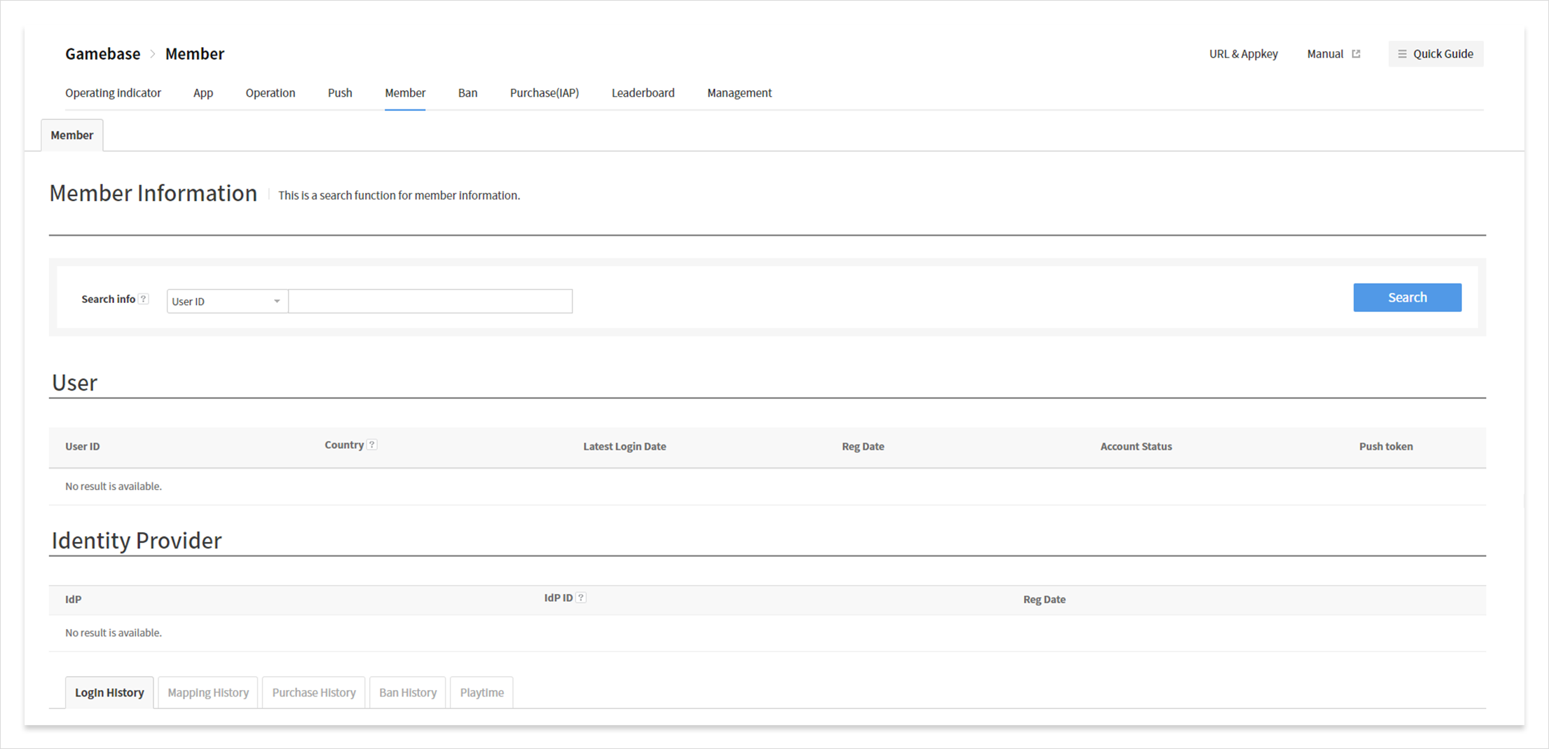Open the App menu tab
Viewport: 1549px width, 749px height.
(x=203, y=93)
